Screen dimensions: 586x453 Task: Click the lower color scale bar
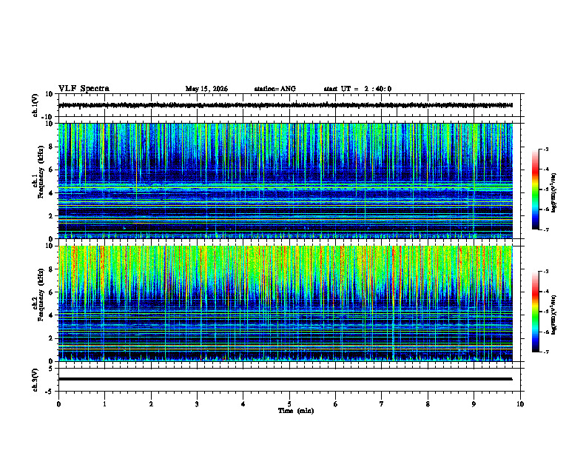tap(535, 312)
